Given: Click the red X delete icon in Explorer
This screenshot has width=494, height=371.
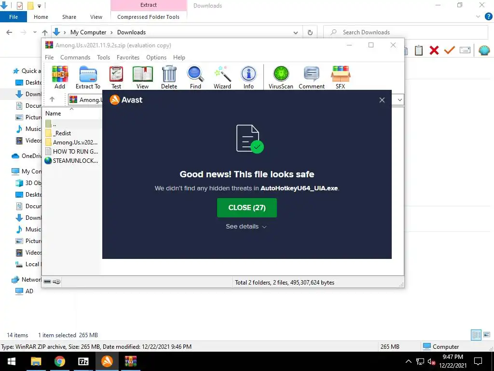Looking at the screenshot, I should coord(434,50).
